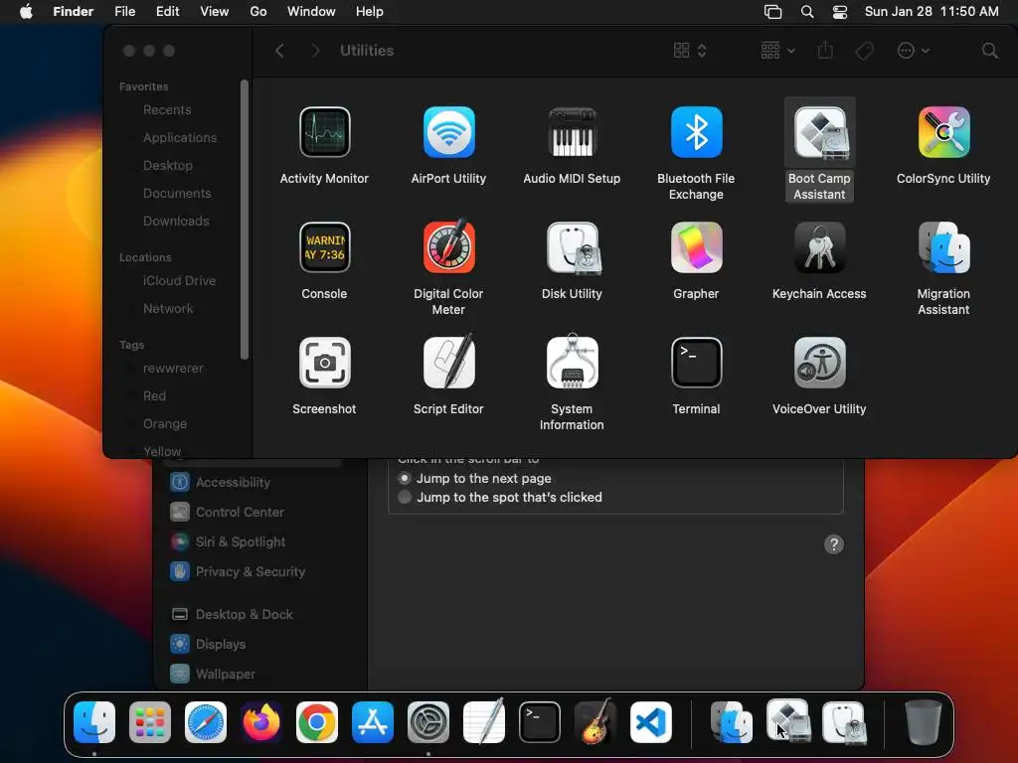Open Launchpad from the Dock
Viewport: 1018px width, 763px height.
tap(150, 722)
